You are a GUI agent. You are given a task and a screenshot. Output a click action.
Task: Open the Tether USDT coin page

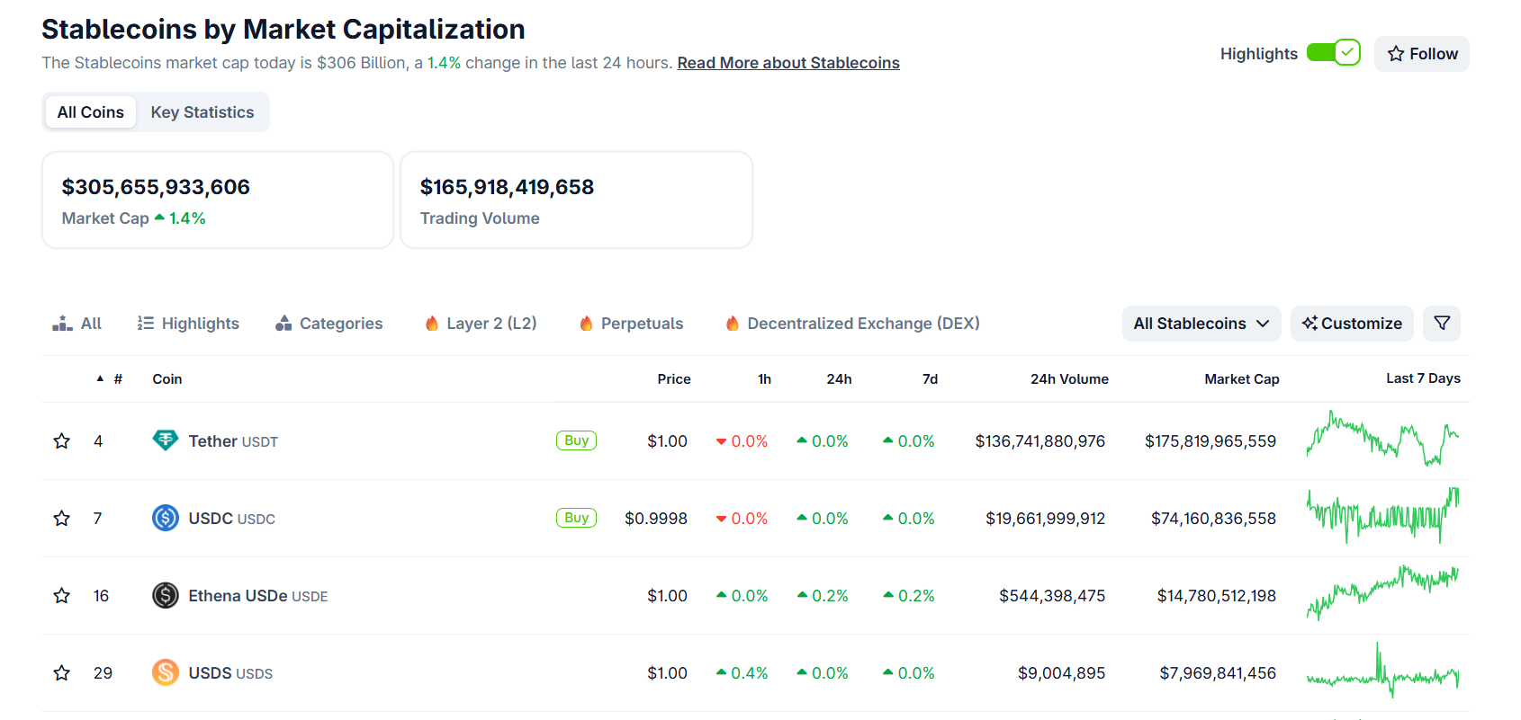(233, 441)
